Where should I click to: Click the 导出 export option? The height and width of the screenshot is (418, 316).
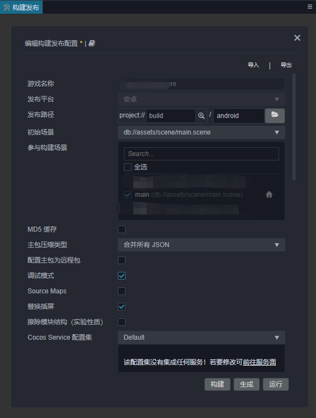(286, 65)
